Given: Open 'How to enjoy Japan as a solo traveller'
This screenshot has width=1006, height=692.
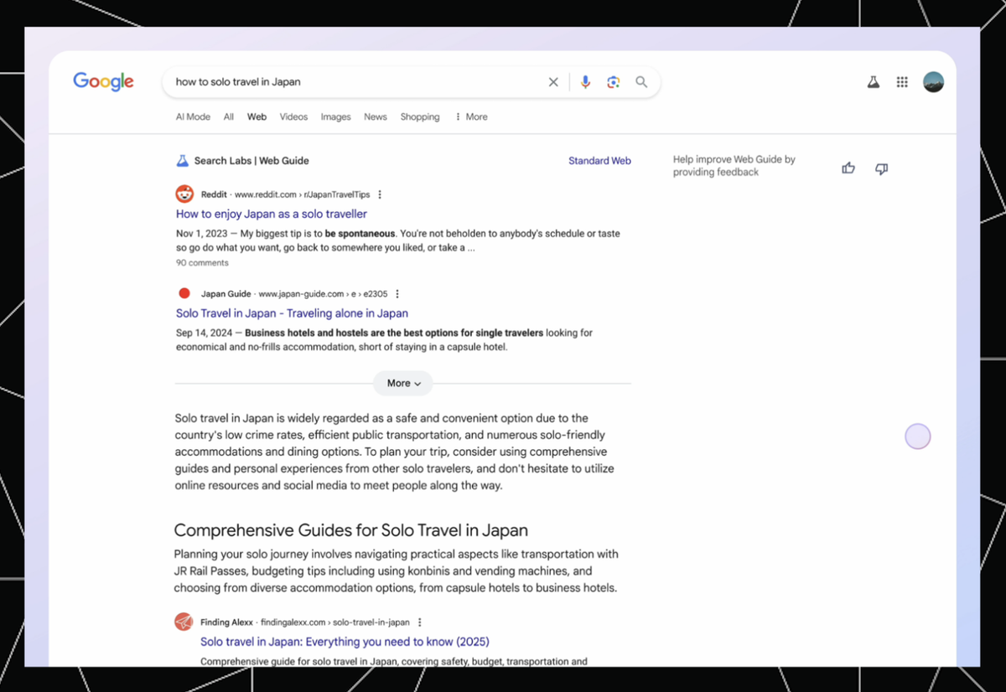Looking at the screenshot, I should [x=272, y=214].
